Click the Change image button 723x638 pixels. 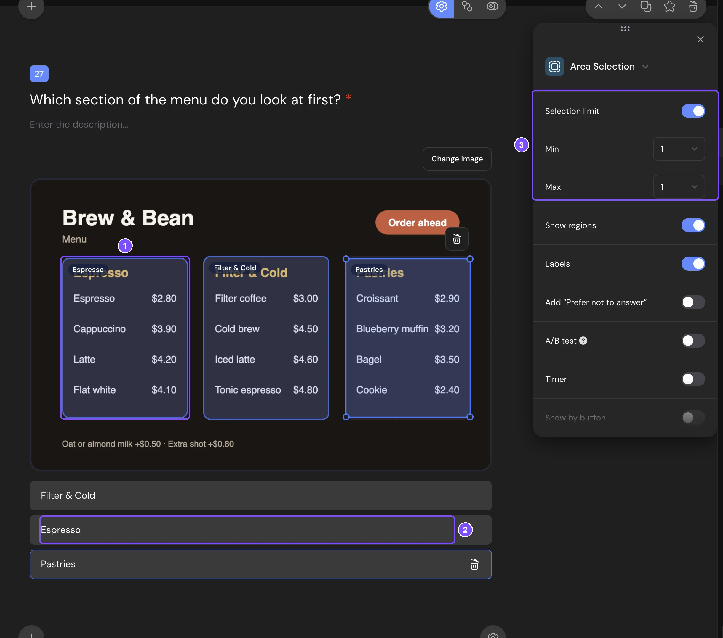tap(457, 159)
